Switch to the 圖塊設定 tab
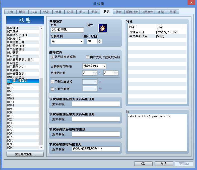Image resolution: width=197 pixels, height=170 pixels. pyautogui.click(x=132, y=12)
